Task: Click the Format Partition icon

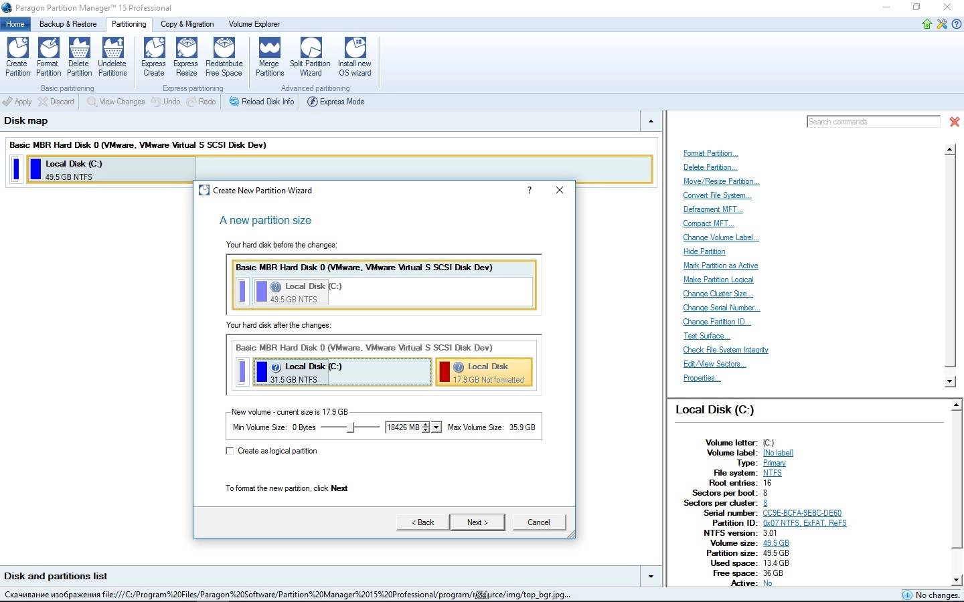Action: 48,56
